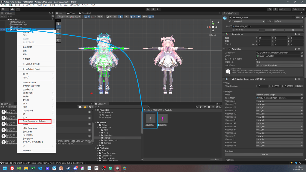Toggle 2D mode in the Scene view
Screen dimensions: 306x172
pos(114,16)
